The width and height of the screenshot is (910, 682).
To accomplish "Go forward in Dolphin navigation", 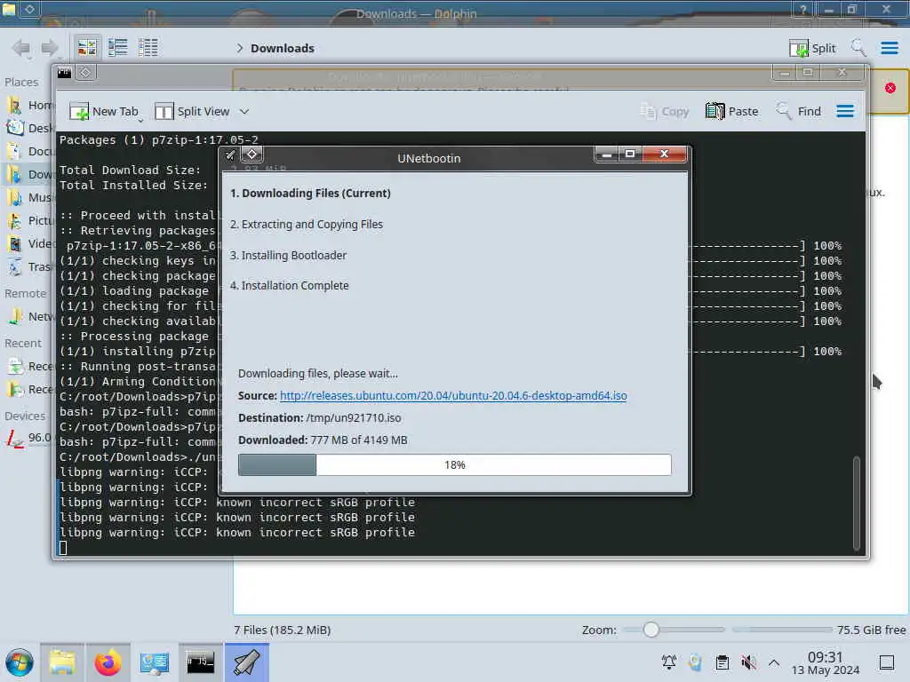I will coord(50,48).
